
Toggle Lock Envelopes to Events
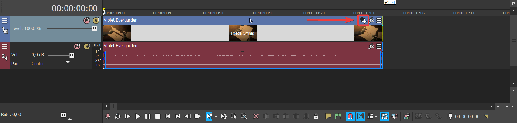[x=384, y=116]
